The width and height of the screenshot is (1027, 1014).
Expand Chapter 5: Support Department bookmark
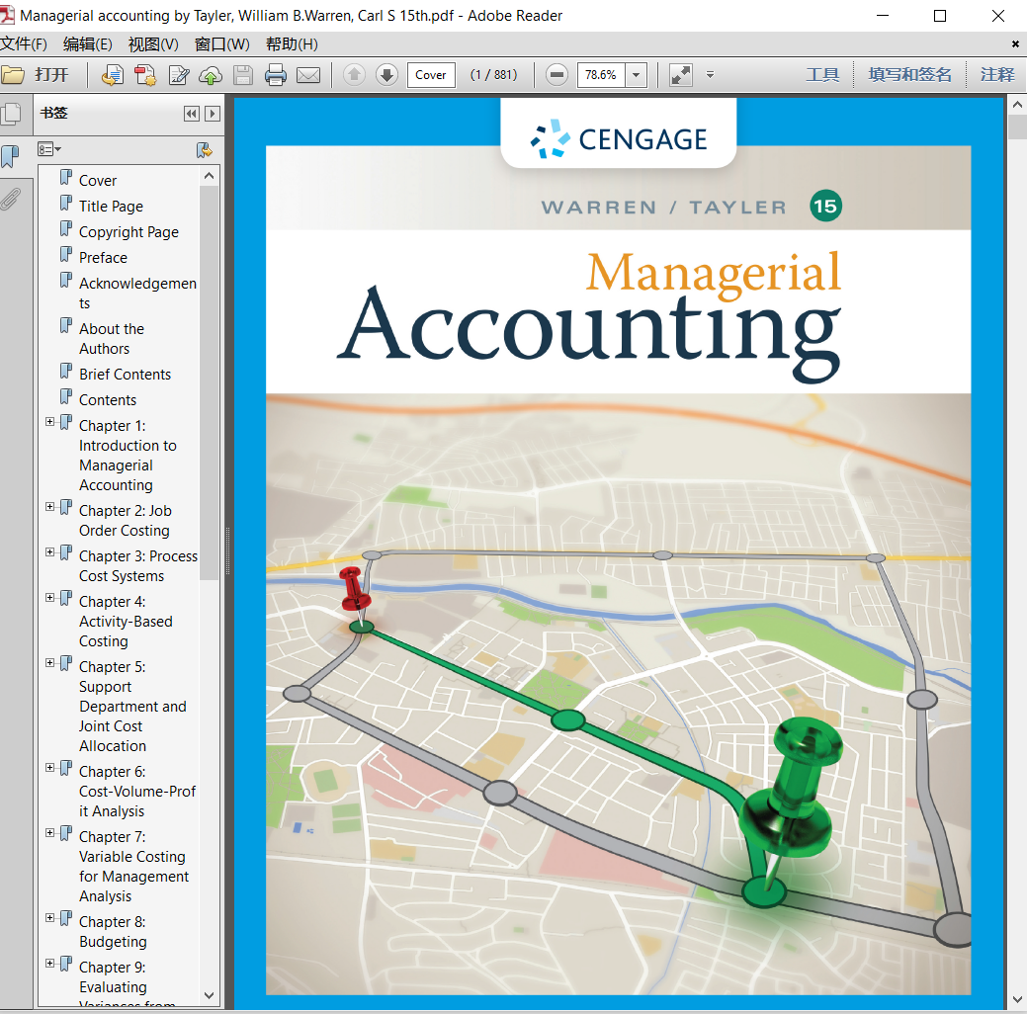(49, 663)
